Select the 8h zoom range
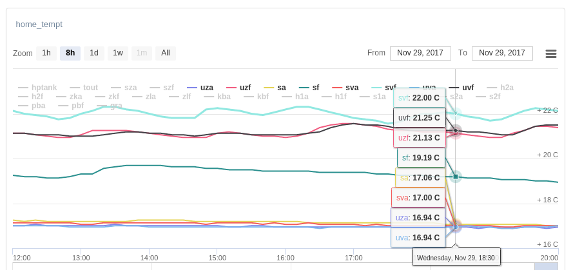Image resolution: width=573 pixels, height=270 pixels. tap(70, 53)
